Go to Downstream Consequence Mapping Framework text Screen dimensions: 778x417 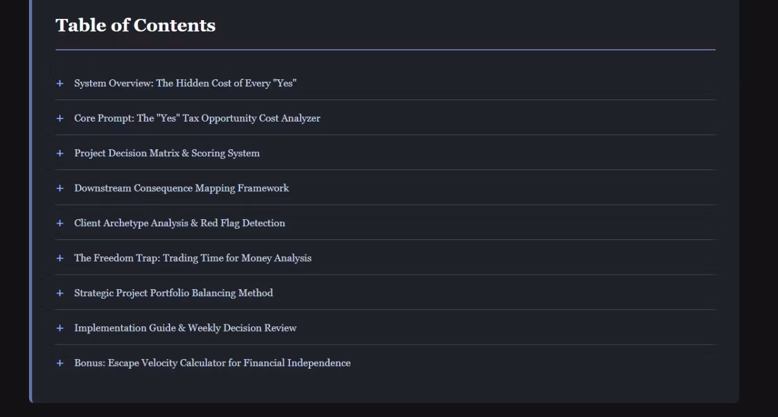click(x=182, y=188)
